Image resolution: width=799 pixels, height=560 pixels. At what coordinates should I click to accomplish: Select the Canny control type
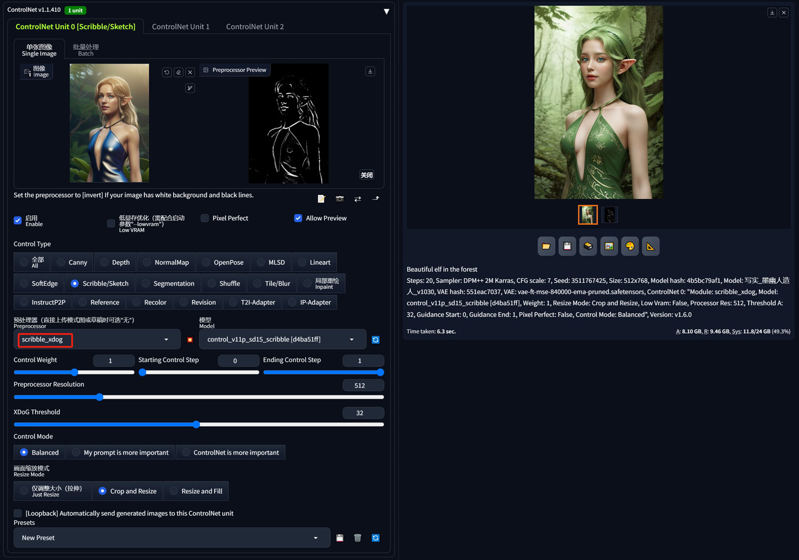[x=72, y=262]
